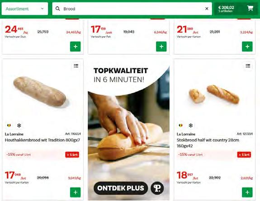Click the magnifier search icon
260x201 pixels.
pyautogui.click(x=57, y=9)
